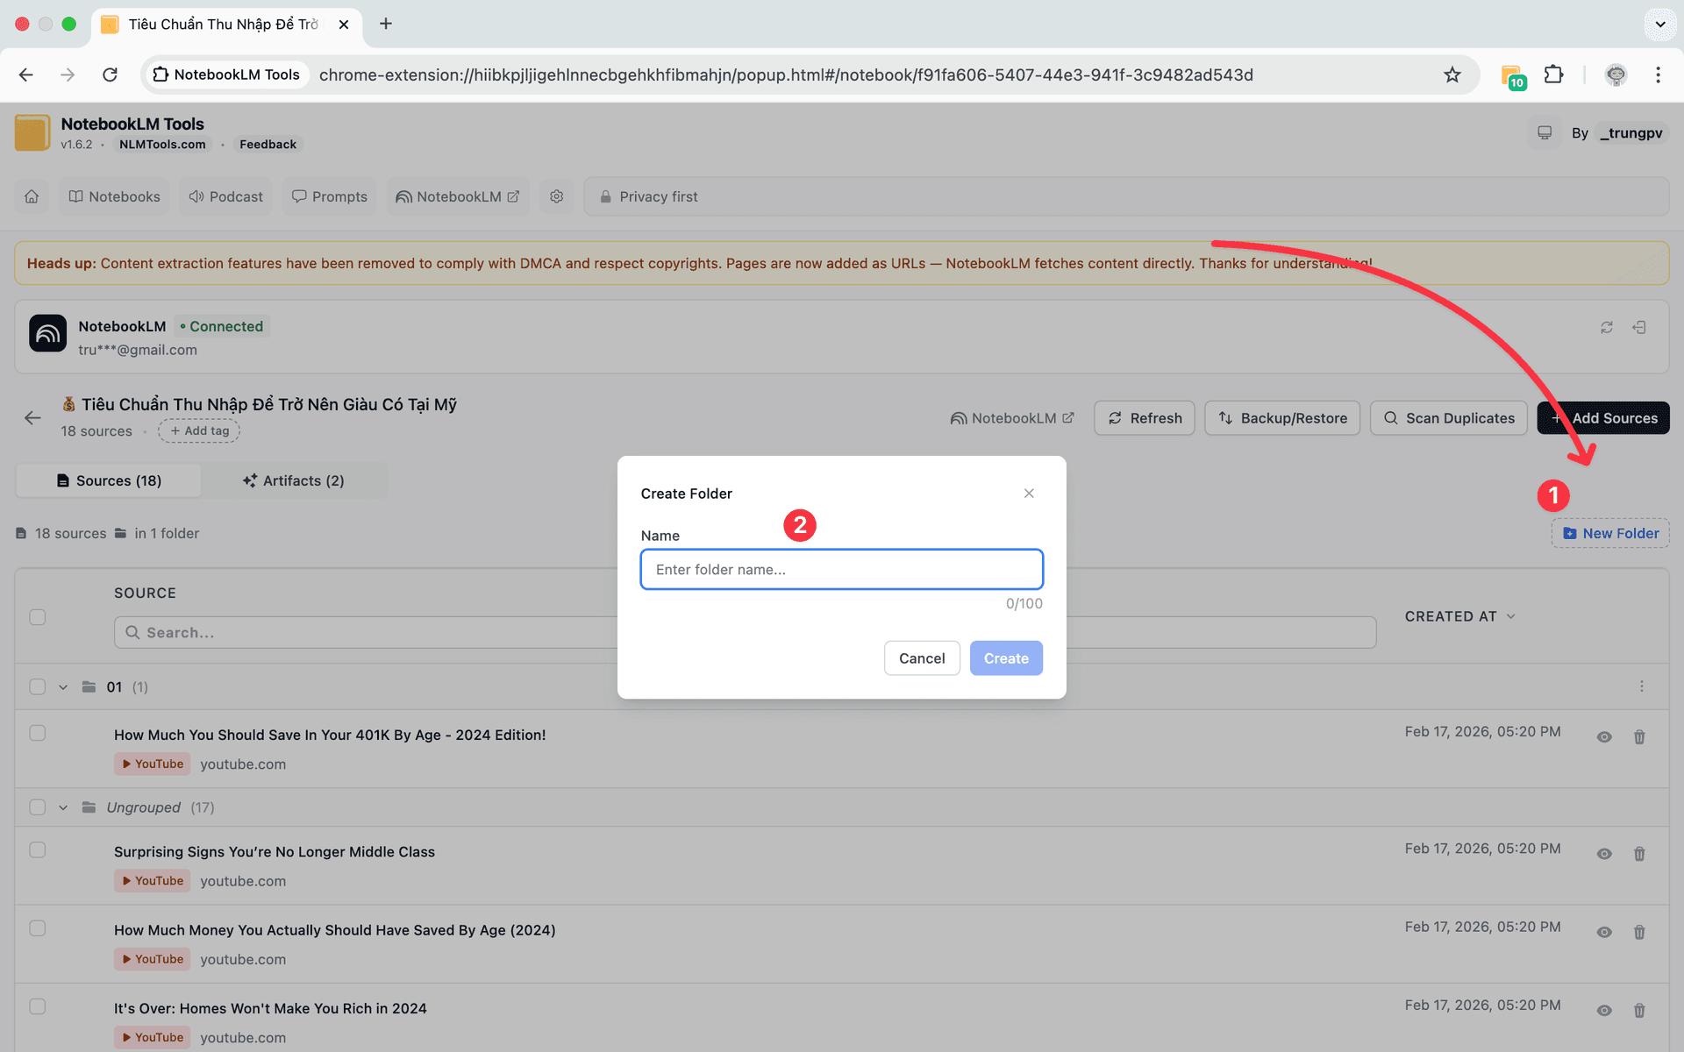Click the Scan Duplicates button
The image size is (1684, 1052).
click(1448, 418)
